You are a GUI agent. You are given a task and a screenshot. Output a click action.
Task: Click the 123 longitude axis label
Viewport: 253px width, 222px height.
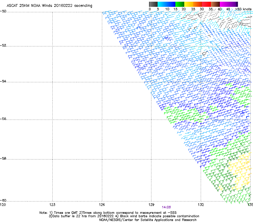[x=52, y=205]
